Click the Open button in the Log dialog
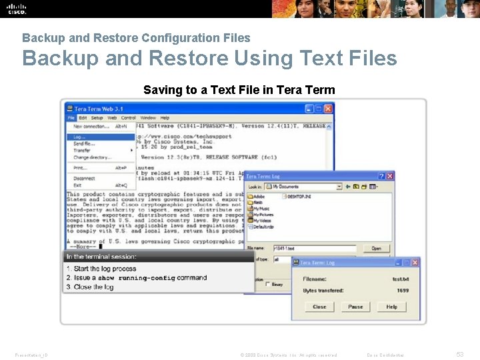This screenshot has width=480, height=360. 376,248
